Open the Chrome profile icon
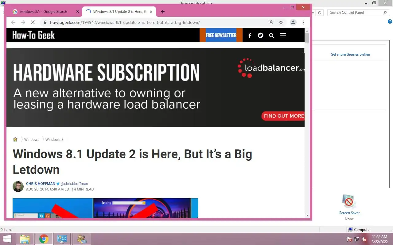 (x=293, y=22)
